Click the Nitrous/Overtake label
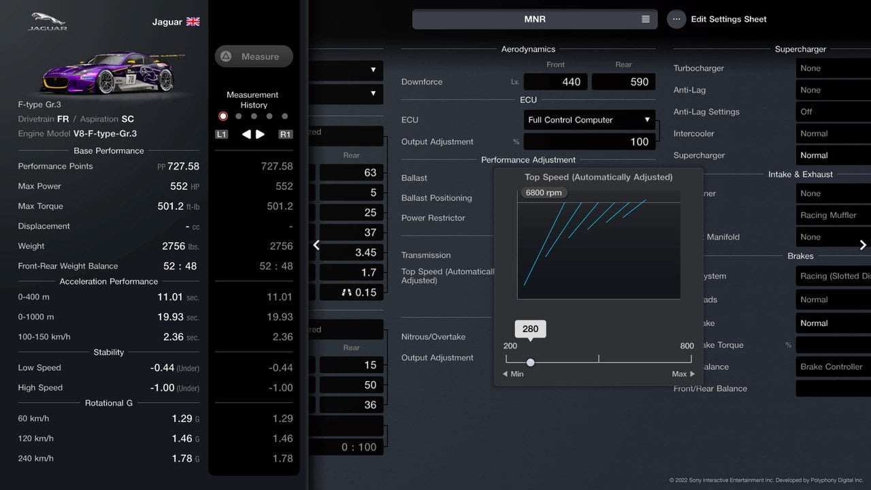The width and height of the screenshot is (871, 490). click(x=433, y=337)
